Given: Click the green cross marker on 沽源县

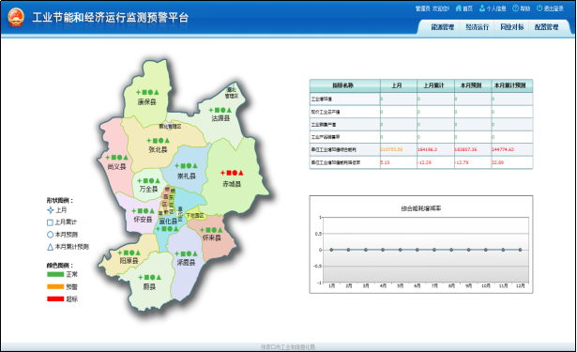Looking at the screenshot, I should click(211, 110).
